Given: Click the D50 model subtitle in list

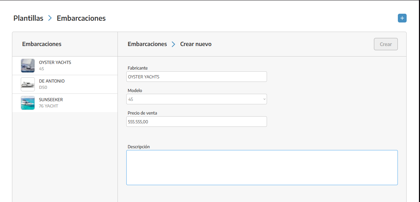Looking at the screenshot, I should pos(43,87).
